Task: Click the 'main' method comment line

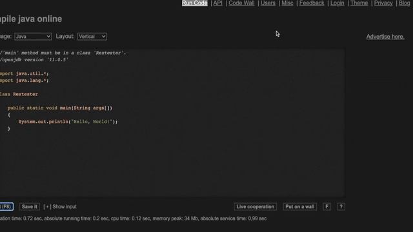Action: click(63, 53)
